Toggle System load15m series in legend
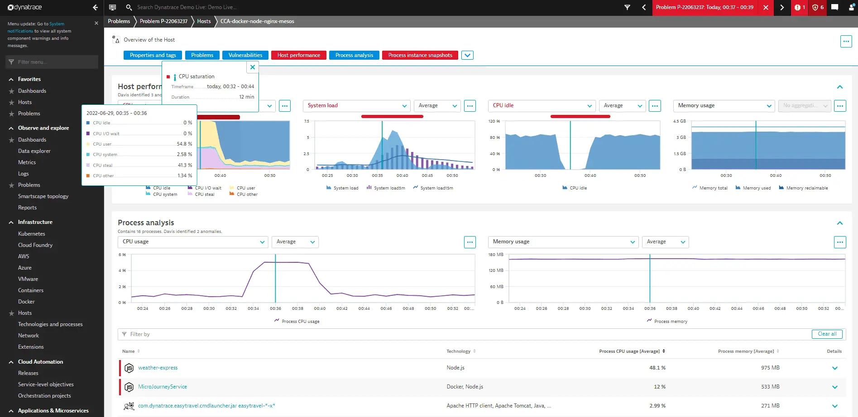The height and width of the screenshot is (417, 858). click(x=433, y=188)
